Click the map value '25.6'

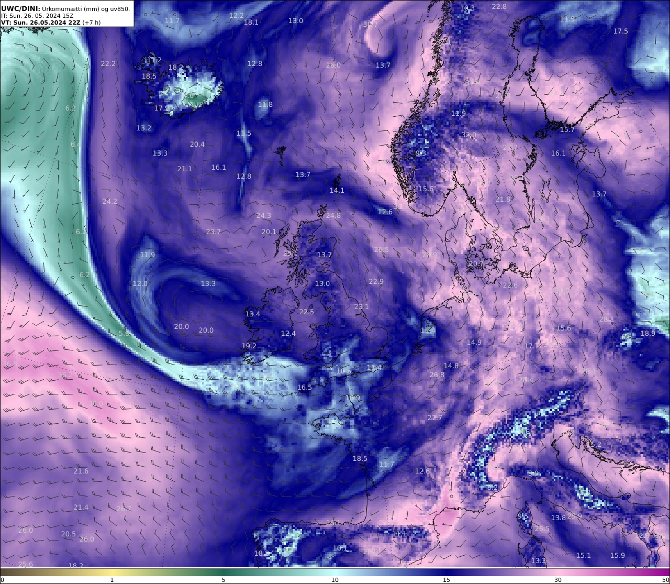(26, 565)
